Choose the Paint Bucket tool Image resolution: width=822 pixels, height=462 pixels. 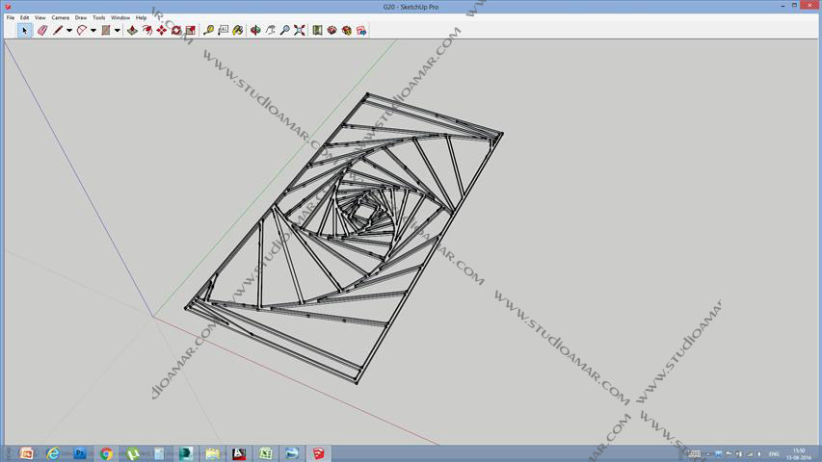(x=238, y=31)
